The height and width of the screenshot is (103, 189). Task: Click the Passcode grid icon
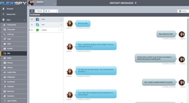pos(4,30)
